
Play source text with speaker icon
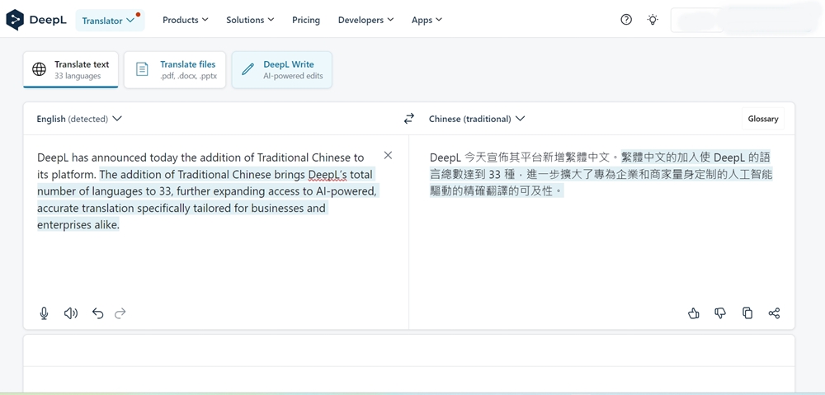[x=70, y=313]
